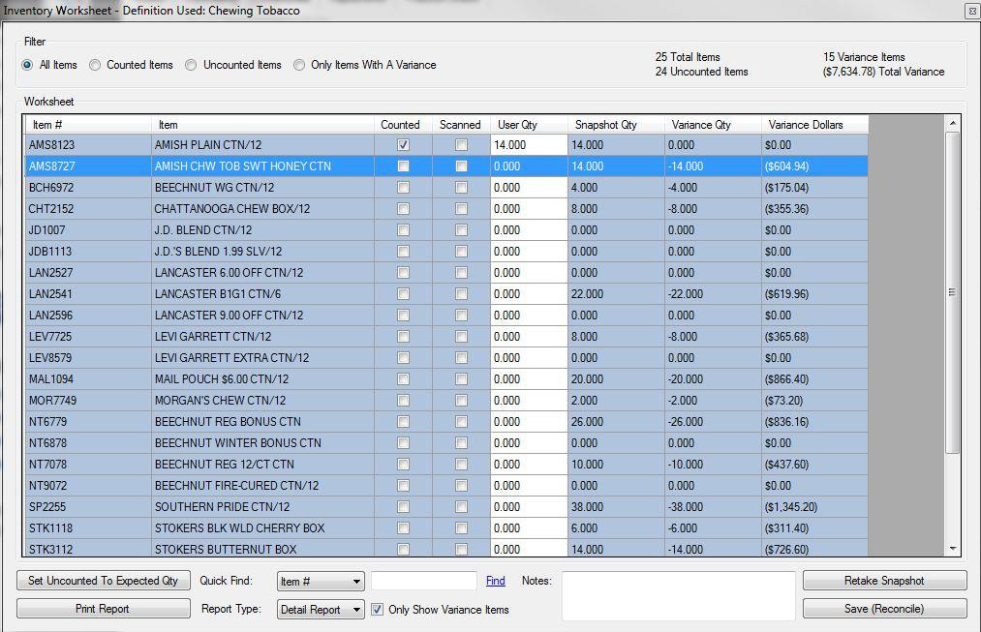Sort by the Scanned column header
The height and width of the screenshot is (632, 981).
461,125
